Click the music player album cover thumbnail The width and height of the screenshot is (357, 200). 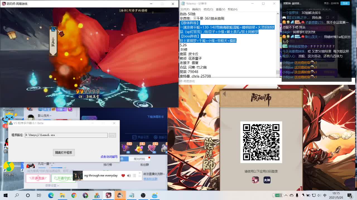(78, 176)
